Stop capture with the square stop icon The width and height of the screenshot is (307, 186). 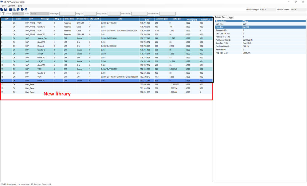[x=10, y=10]
